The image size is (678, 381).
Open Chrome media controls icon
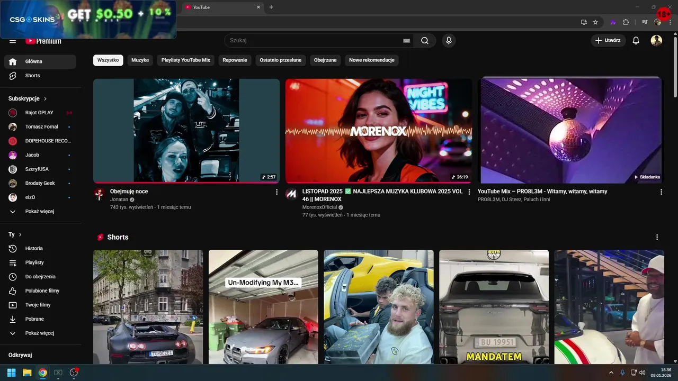(645, 22)
